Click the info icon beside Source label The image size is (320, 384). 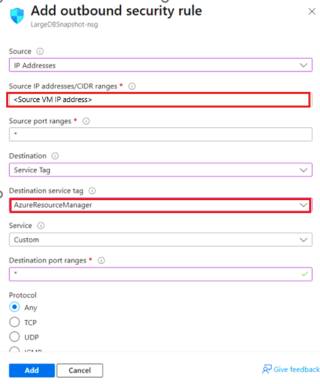pyautogui.click(x=40, y=52)
